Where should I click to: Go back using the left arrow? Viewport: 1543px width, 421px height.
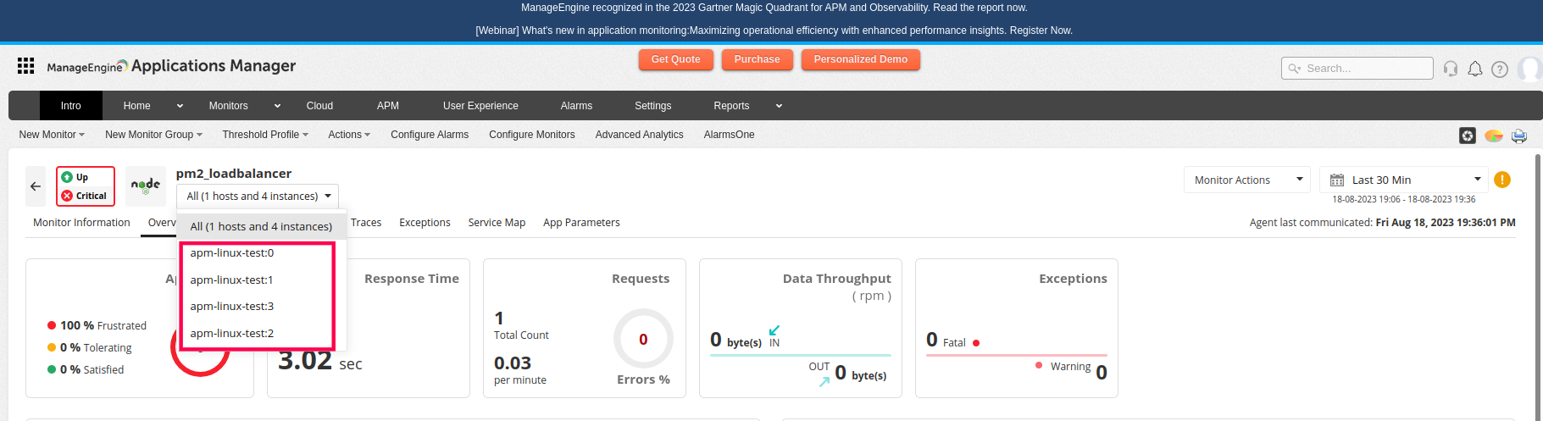click(36, 186)
